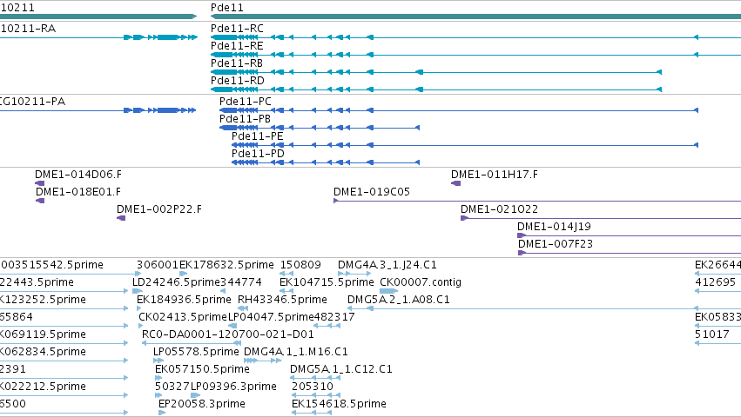This screenshot has height=417, width=741.
Task: Click the EK057150.5prime EST label
Action: click(x=202, y=369)
